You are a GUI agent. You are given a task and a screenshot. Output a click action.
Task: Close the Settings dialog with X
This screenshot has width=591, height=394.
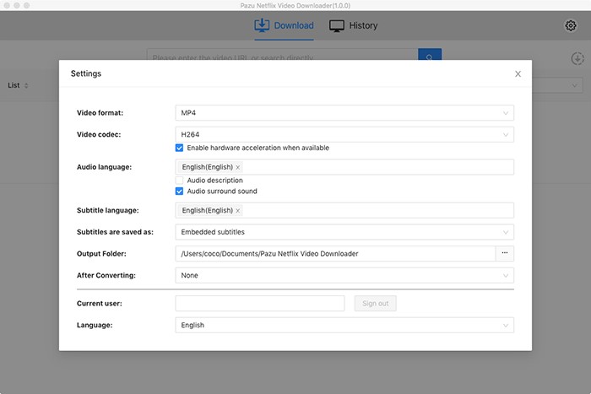[518, 74]
